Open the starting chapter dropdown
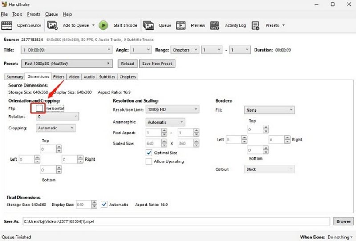Screen dimensions: 356x241 click(x=212, y=50)
